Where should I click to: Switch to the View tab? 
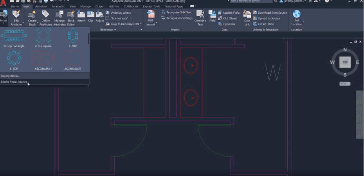tap(72, 7)
